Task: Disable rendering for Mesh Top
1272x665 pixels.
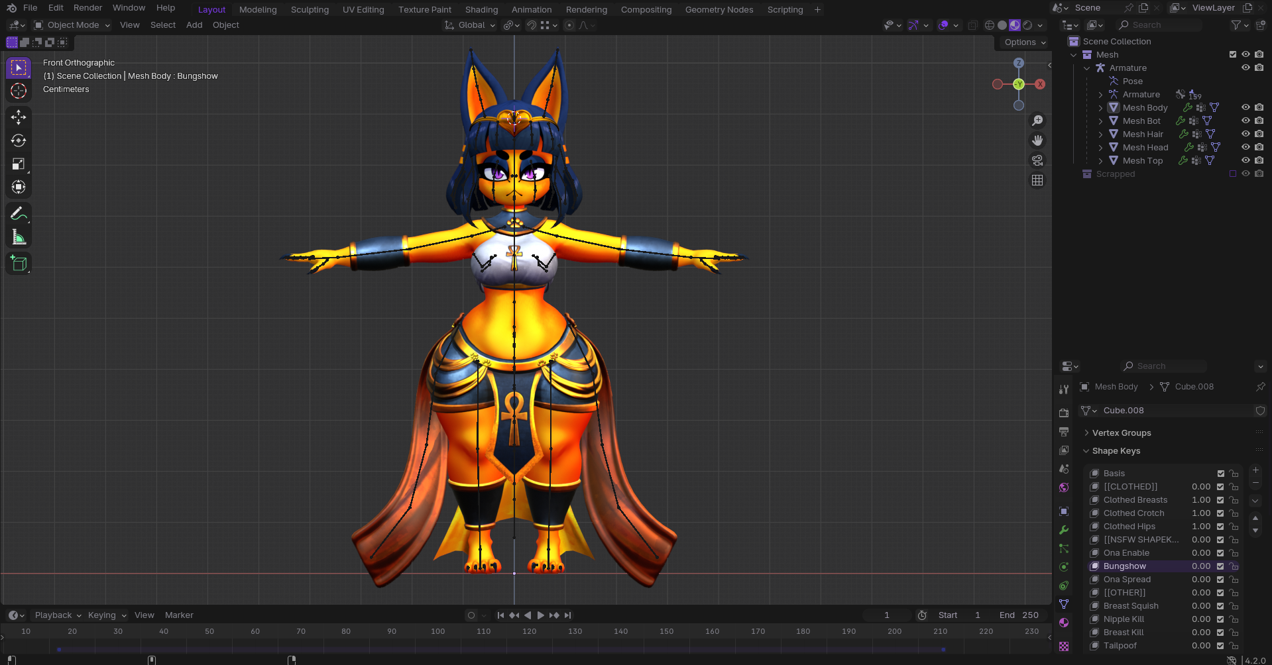Action: [x=1259, y=160]
